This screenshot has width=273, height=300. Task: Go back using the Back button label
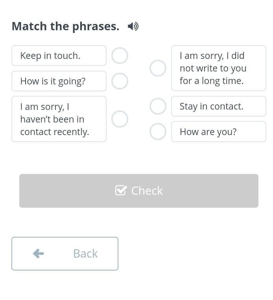[x=85, y=253]
